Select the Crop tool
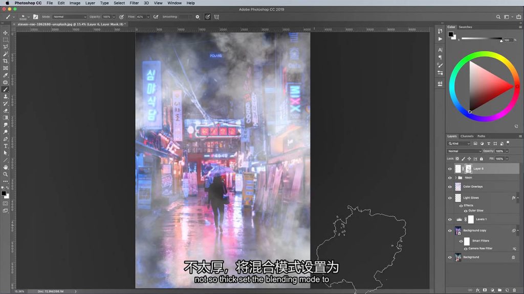Screen dimensions: 524x294 [x=5, y=61]
